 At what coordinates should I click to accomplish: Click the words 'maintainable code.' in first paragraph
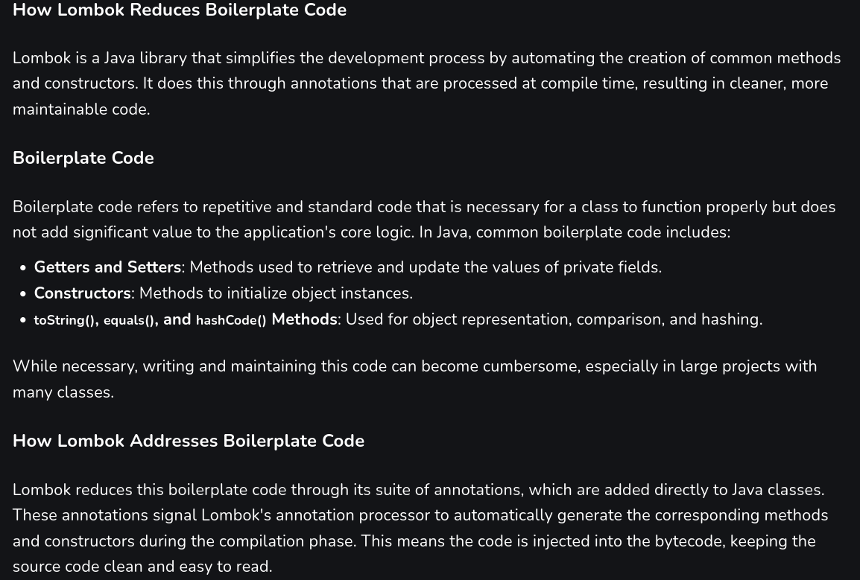point(81,109)
